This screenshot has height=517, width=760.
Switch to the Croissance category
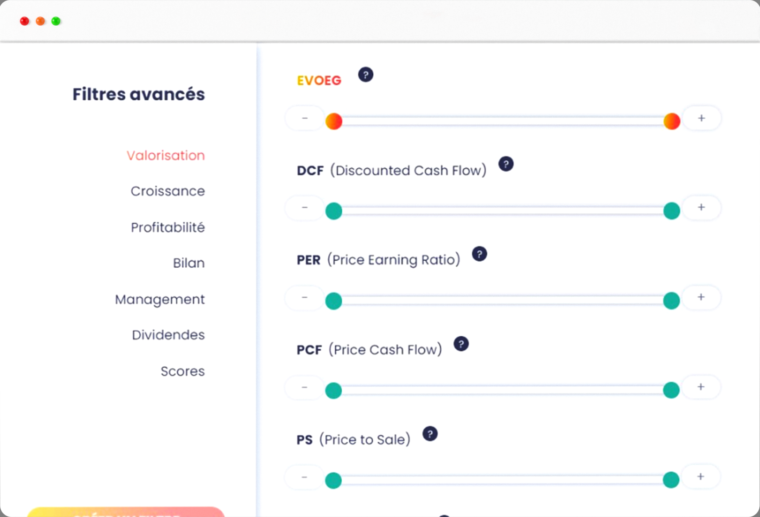coord(167,191)
